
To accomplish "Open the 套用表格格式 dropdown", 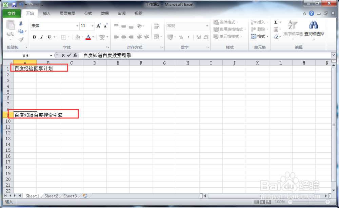I will coord(230,29).
